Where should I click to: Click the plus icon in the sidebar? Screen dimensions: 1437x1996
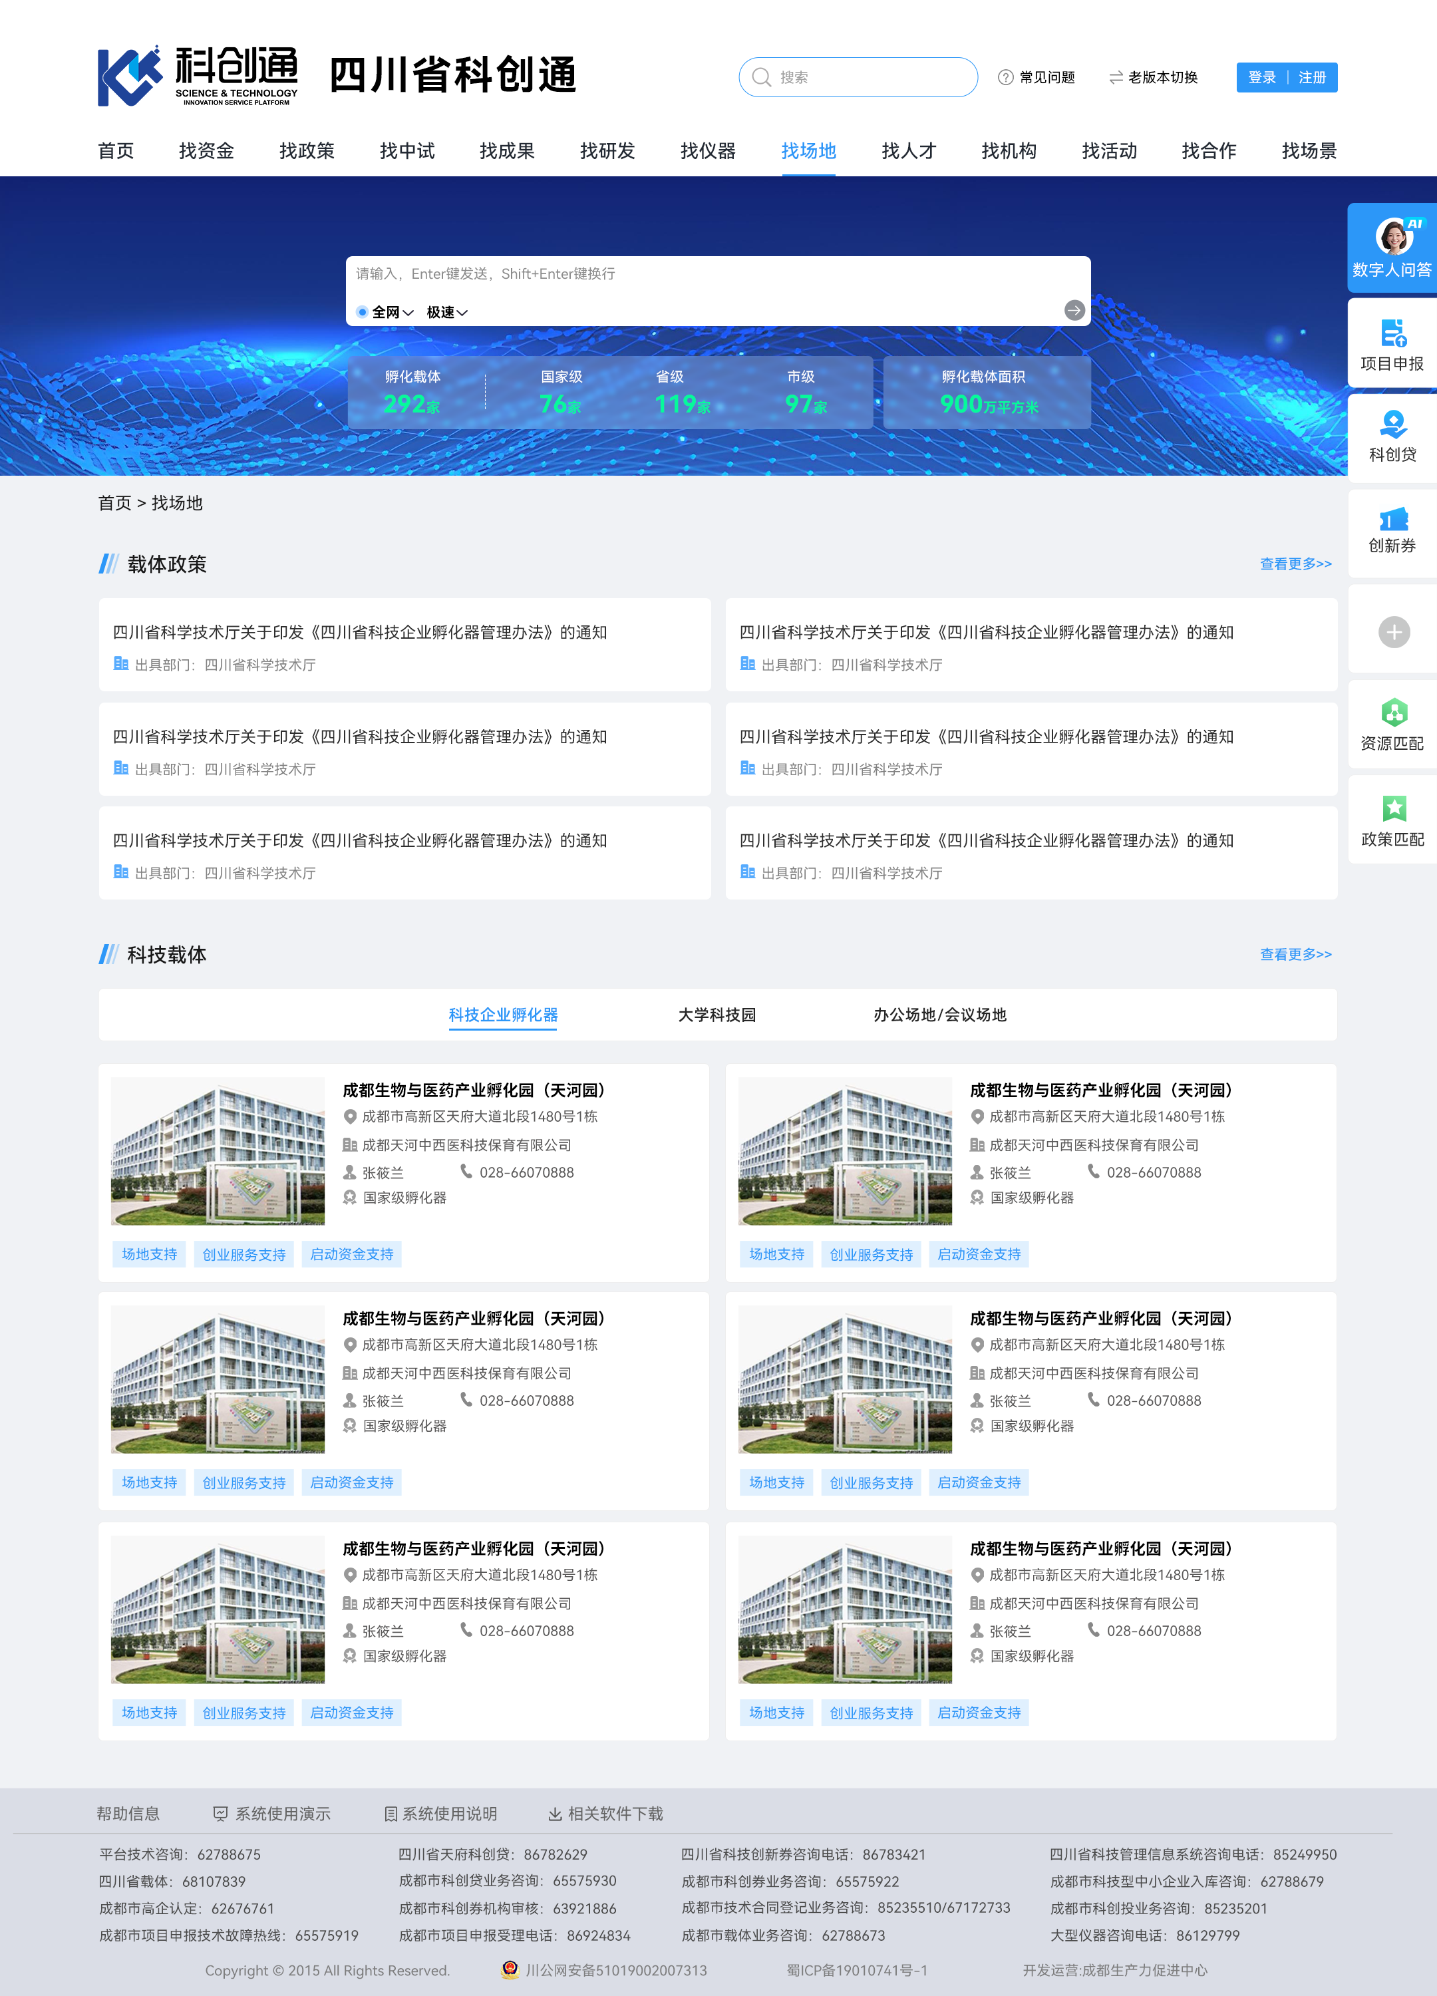[x=1394, y=632]
